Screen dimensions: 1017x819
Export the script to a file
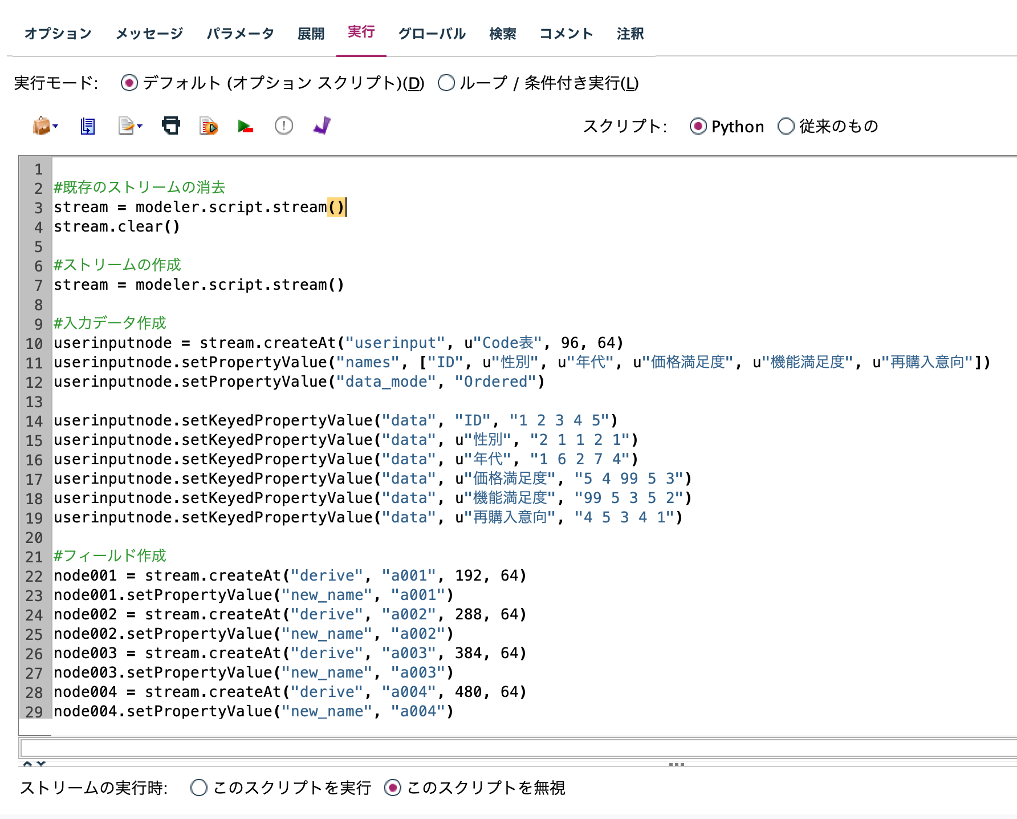(87, 126)
